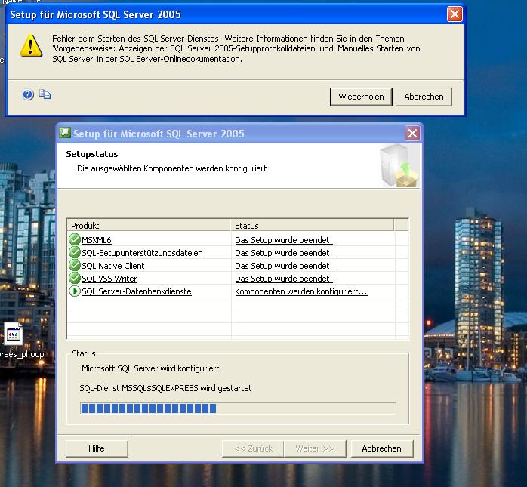Click 'Die ausgewählten Komponenten werden konfiguriert' text
527x487 pixels.
point(171,168)
